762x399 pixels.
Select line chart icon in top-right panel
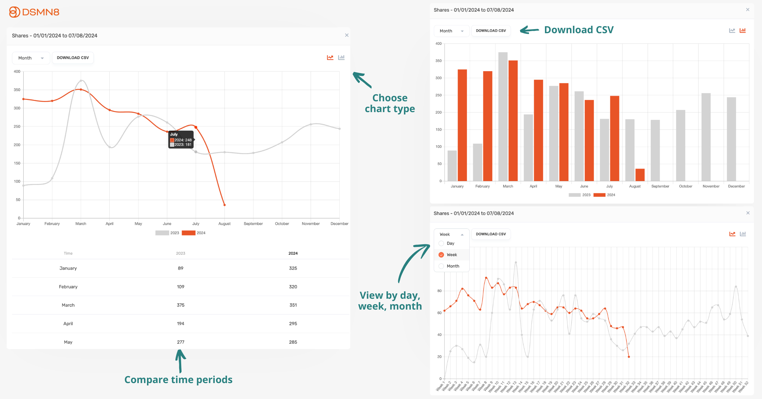(x=732, y=30)
